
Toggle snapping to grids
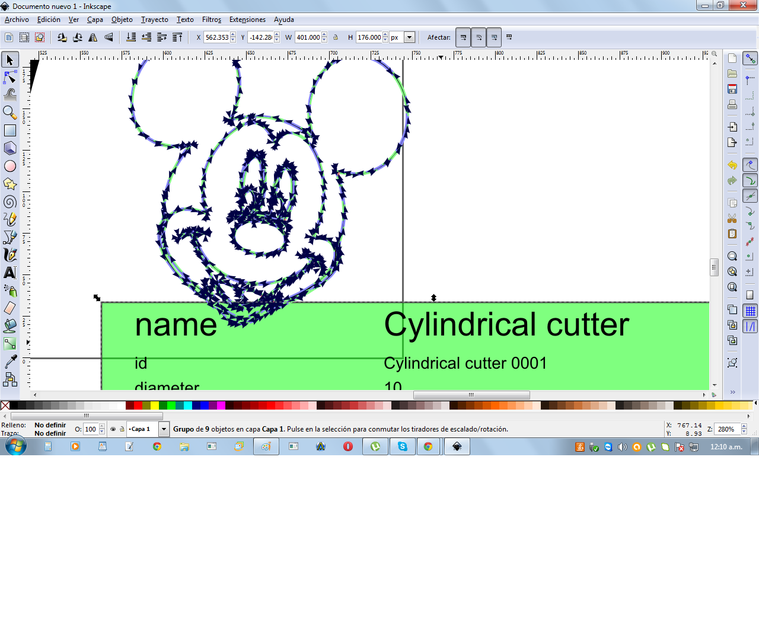(x=750, y=311)
